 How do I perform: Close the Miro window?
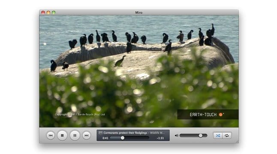click(43, 12)
